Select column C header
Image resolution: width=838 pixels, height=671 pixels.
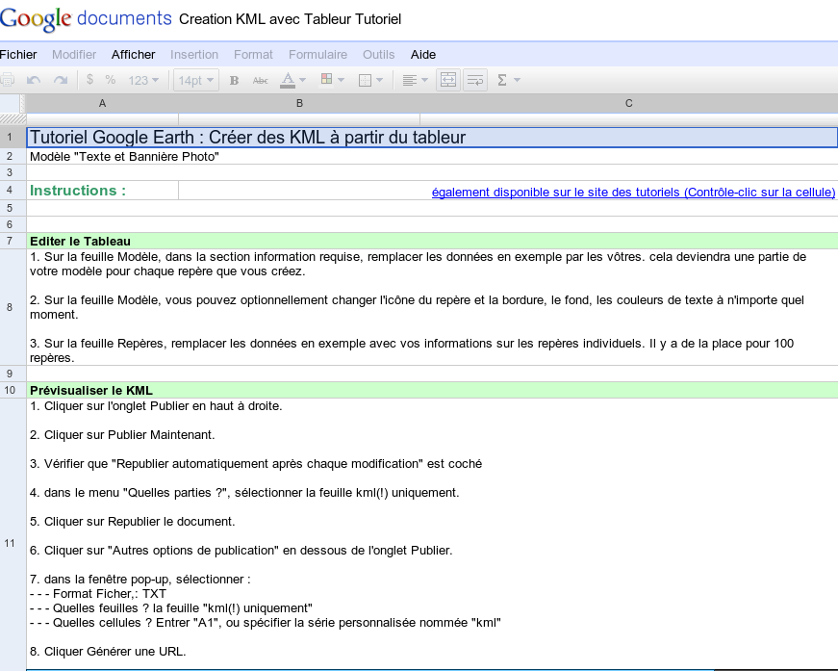(629, 103)
